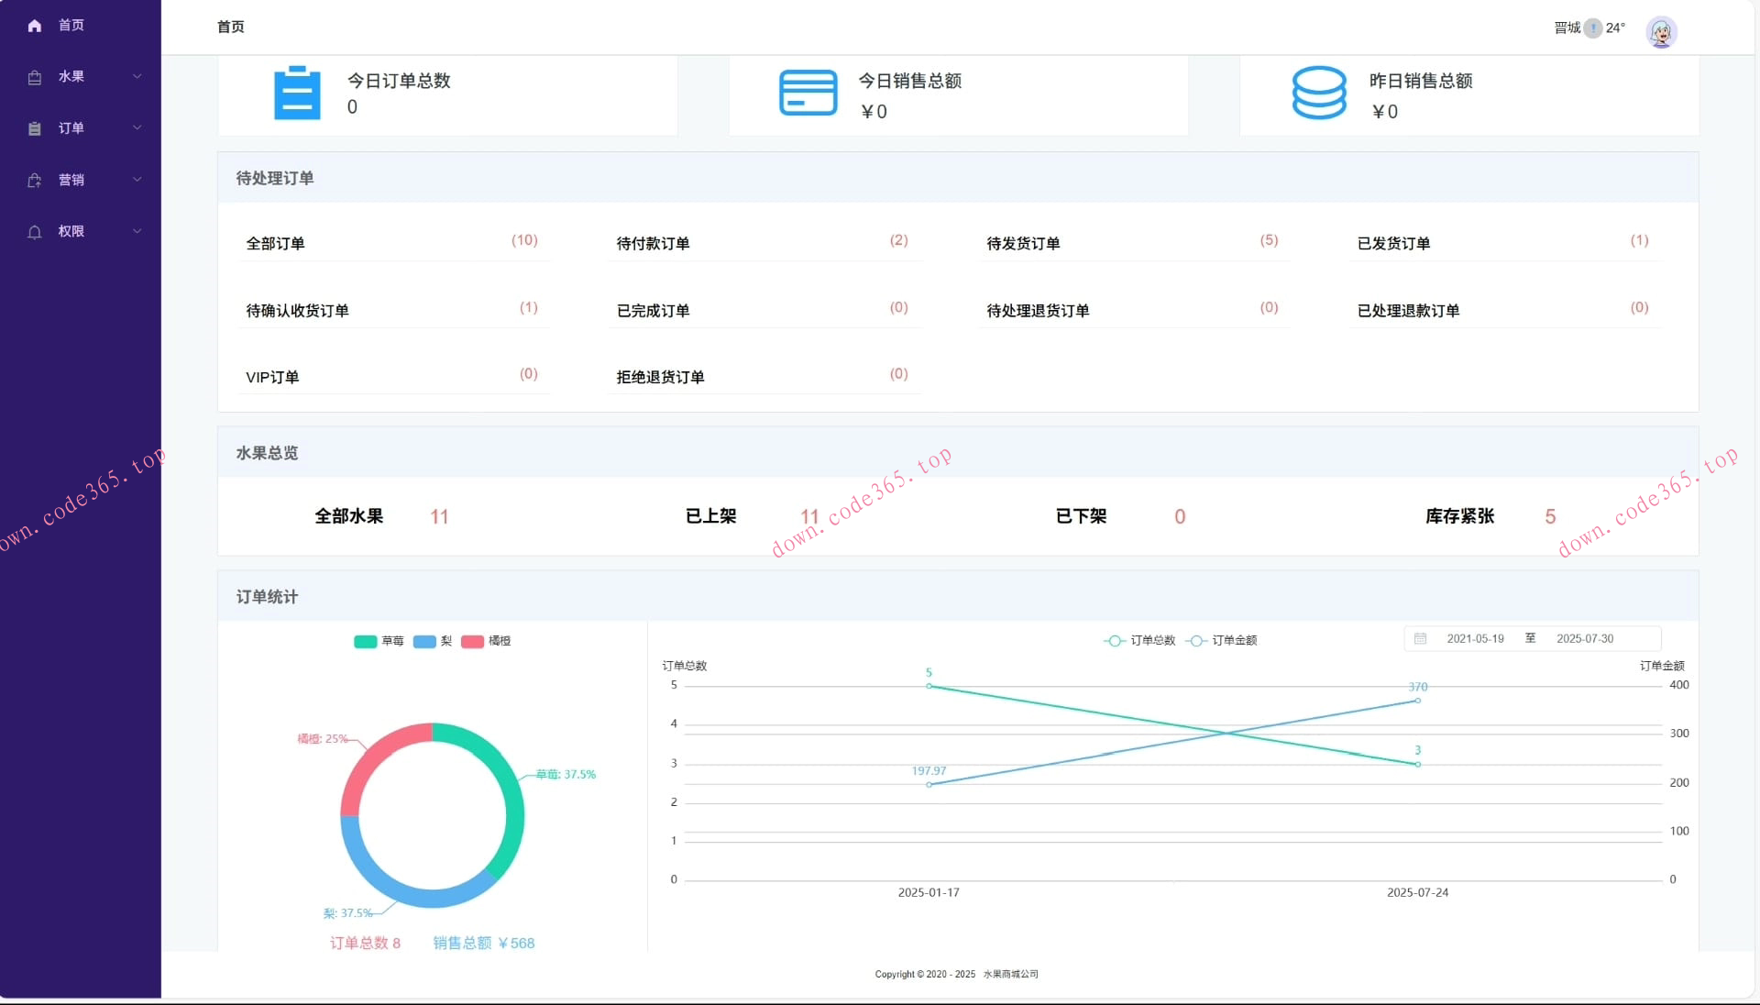Viewport: 1760px width, 1005px height.
Task: Click the start date 2021-05-19 field
Action: [1475, 638]
